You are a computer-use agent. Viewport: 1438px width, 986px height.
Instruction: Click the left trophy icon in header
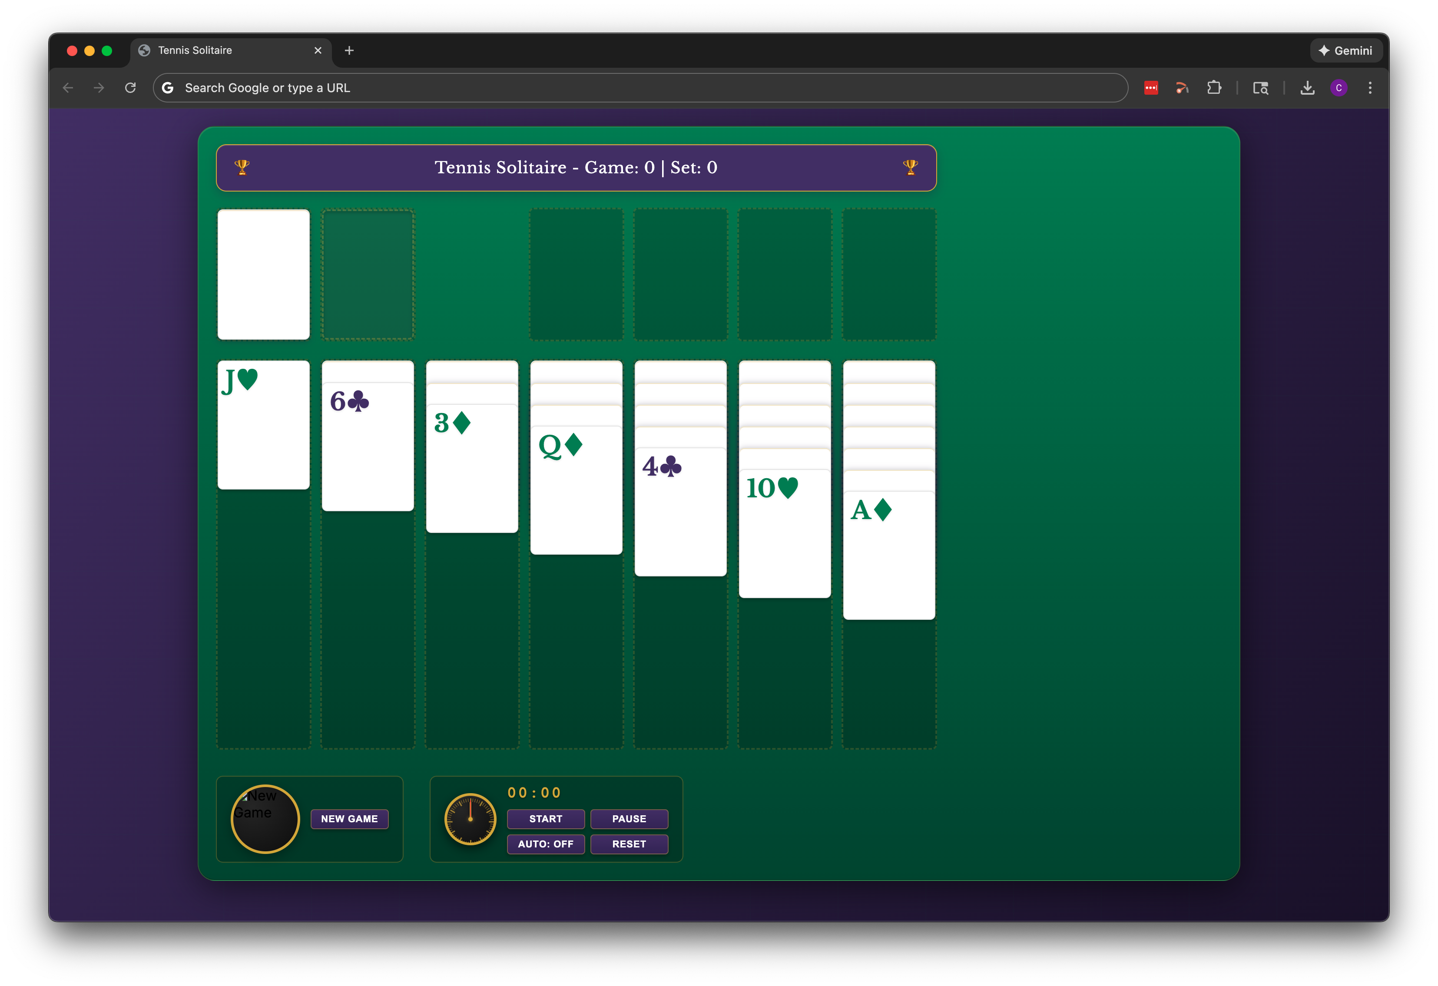tap(242, 167)
